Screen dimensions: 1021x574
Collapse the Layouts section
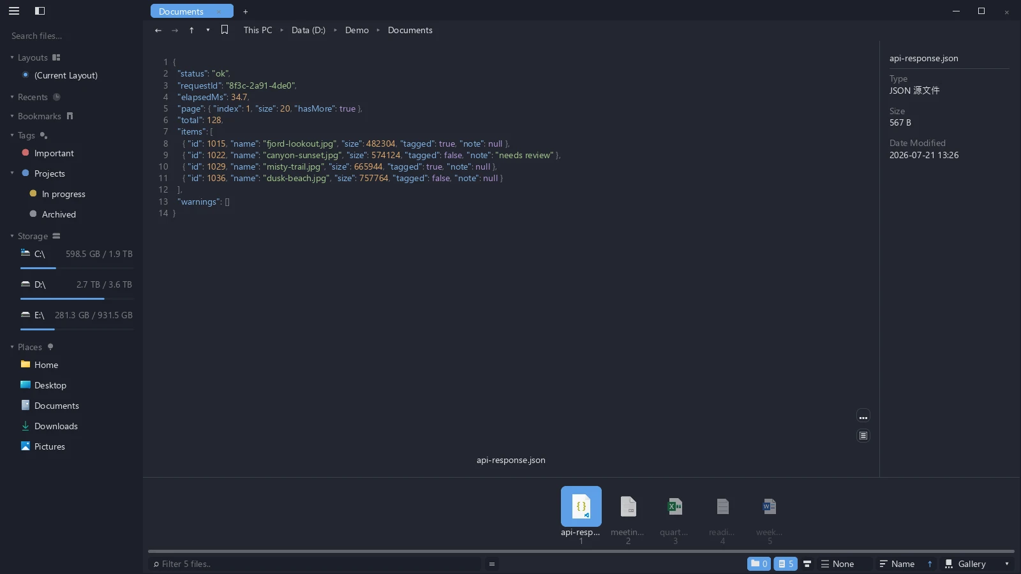[12, 57]
